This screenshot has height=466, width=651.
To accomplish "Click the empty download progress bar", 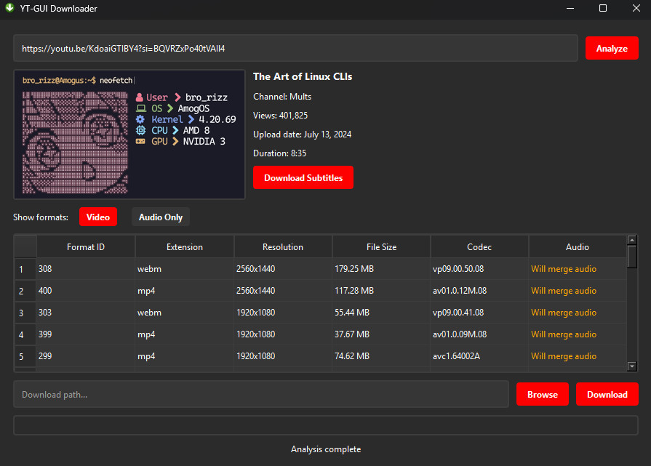I will pyautogui.click(x=326, y=425).
